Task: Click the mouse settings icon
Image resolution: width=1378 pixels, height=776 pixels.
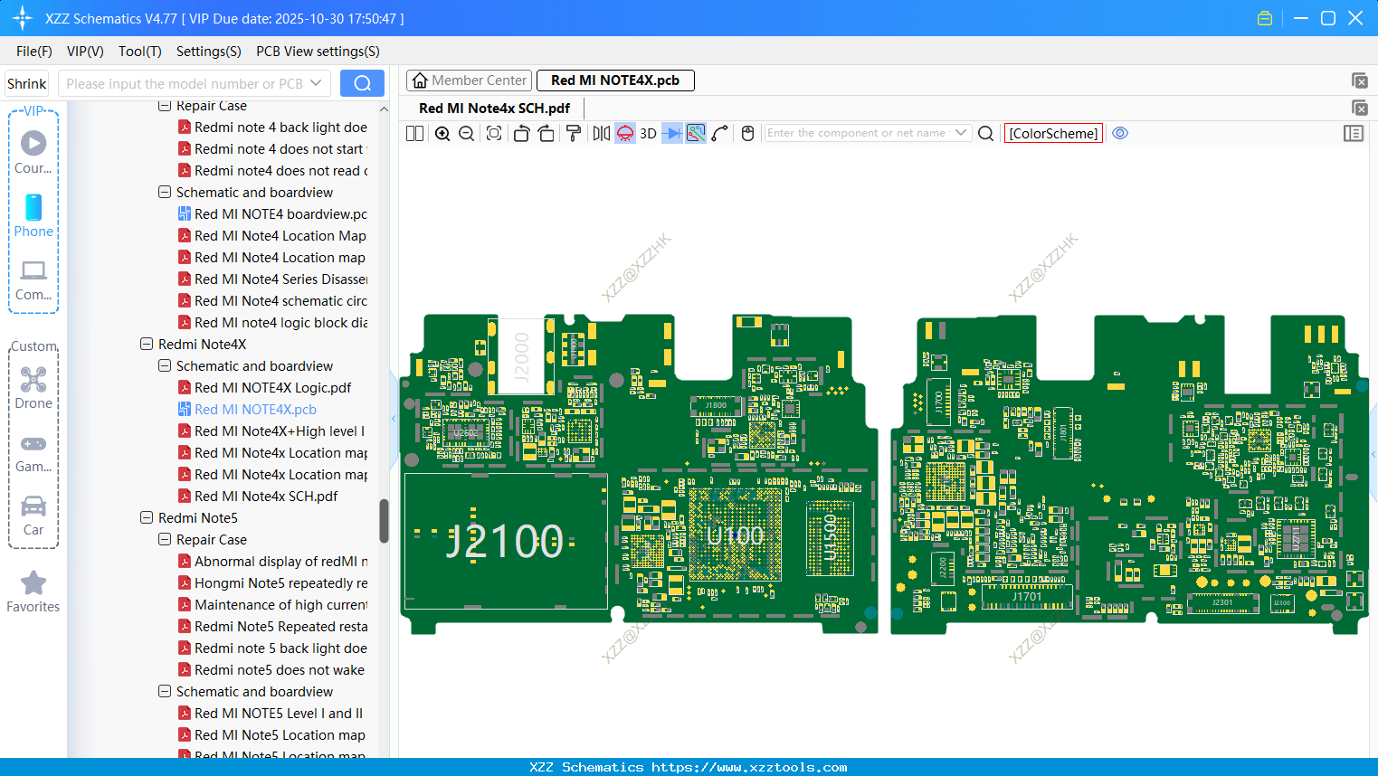Action: 747,134
